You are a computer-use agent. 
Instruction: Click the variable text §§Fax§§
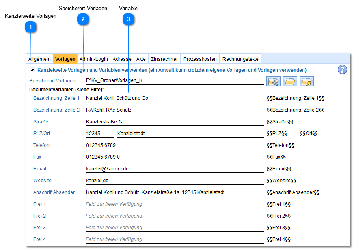pyautogui.click(x=276, y=157)
